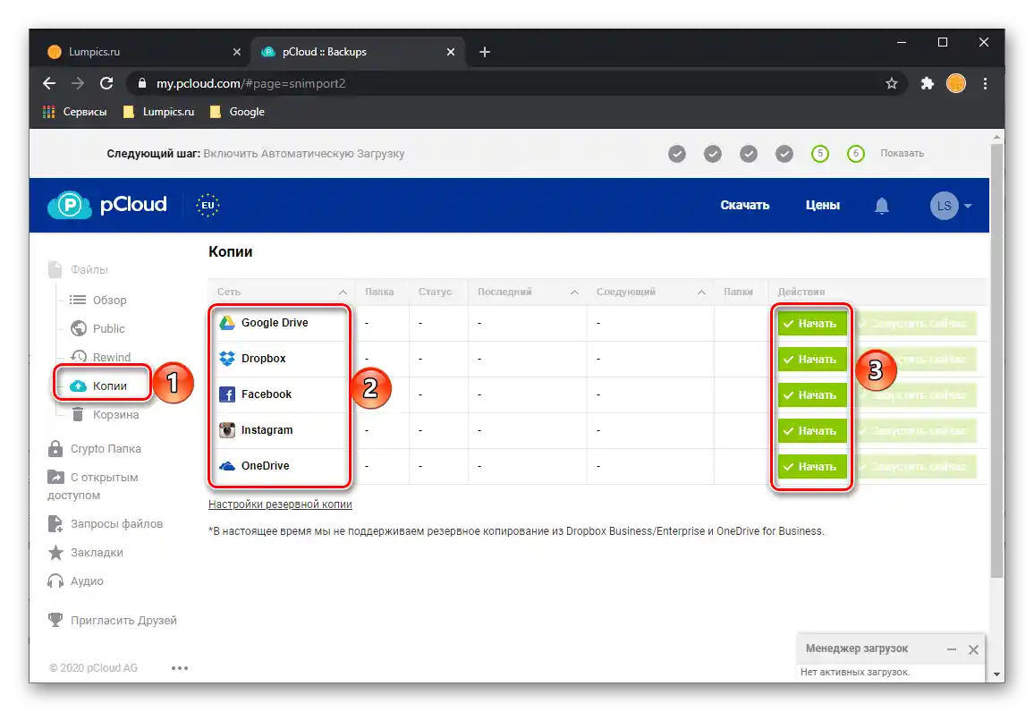
Task: Click Показать next to steps
Action: (x=902, y=153)
